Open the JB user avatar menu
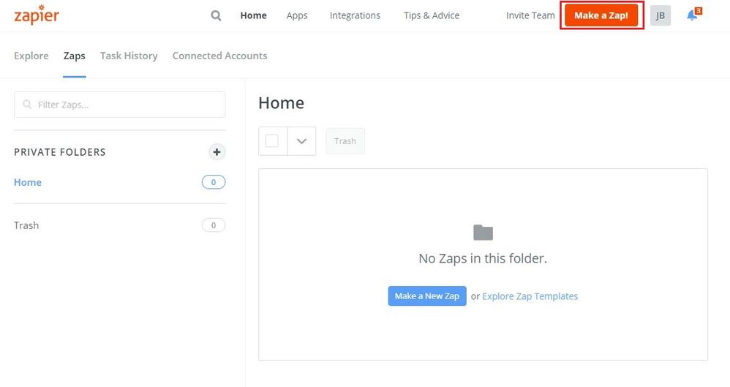 click(x=660, y=15)
